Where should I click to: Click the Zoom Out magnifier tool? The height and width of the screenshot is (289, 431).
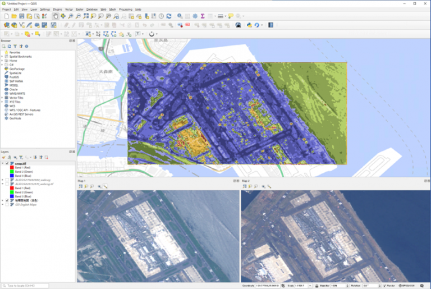tap(79, 16)
